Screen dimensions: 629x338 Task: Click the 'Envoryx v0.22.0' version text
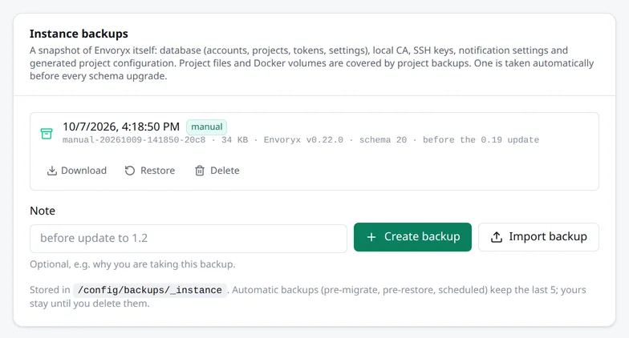tap(303, 139)
